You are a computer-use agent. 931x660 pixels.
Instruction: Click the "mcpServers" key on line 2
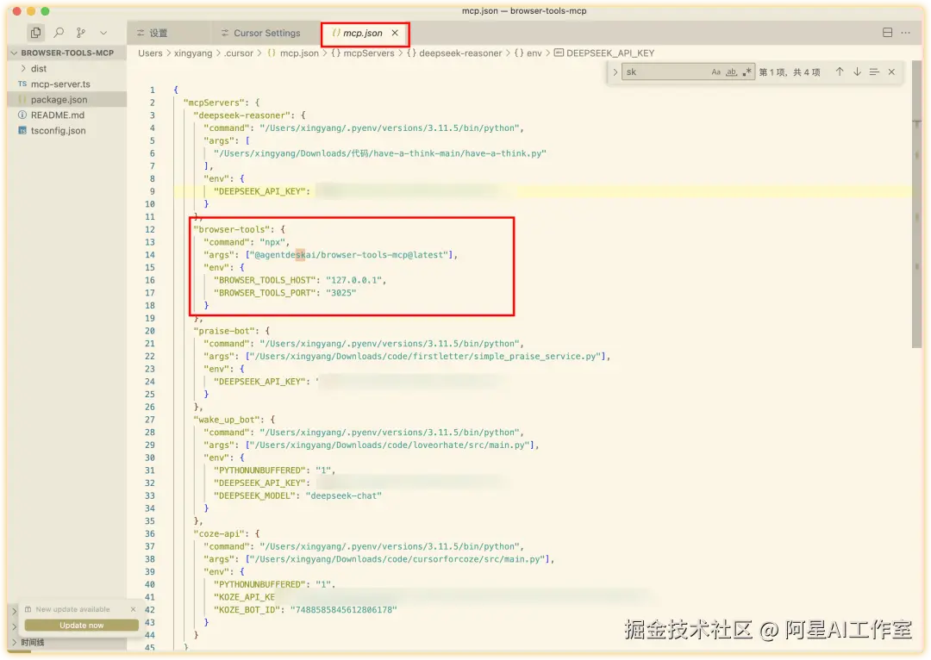point(215,103)
